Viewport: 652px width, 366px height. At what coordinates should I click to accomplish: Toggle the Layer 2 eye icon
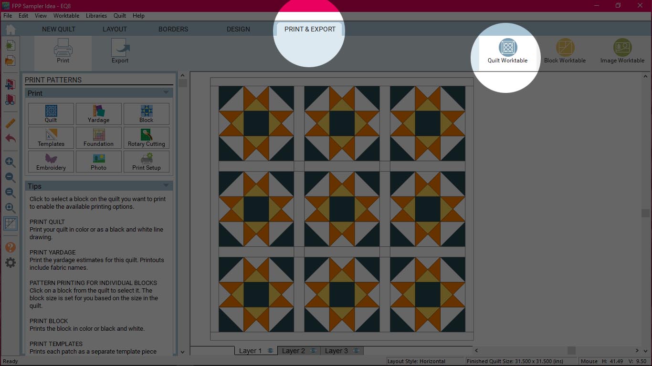(313, 351)
